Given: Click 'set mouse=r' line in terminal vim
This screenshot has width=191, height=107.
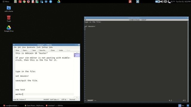Looking at the screenshot, I should tap(90, 26).
